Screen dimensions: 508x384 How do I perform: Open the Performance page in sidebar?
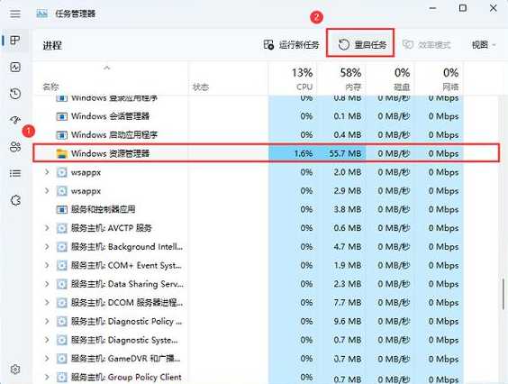15,67
